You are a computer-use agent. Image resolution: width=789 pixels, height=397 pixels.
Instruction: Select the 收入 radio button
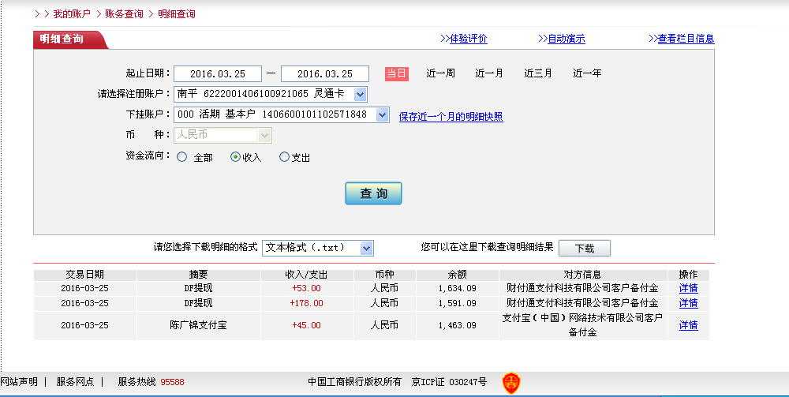coord(235,157)
